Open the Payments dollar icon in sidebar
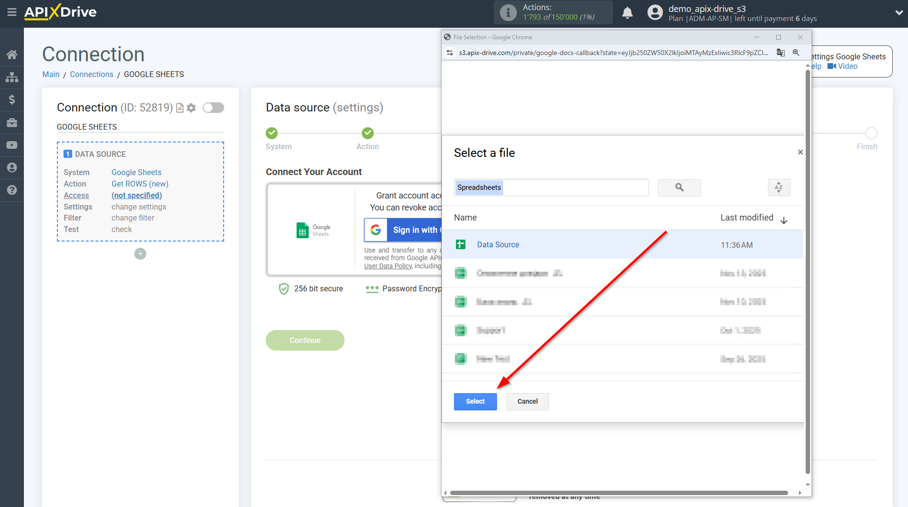Image resolution: width=908 pixels, height=507 pixels. tap(12, 99)
